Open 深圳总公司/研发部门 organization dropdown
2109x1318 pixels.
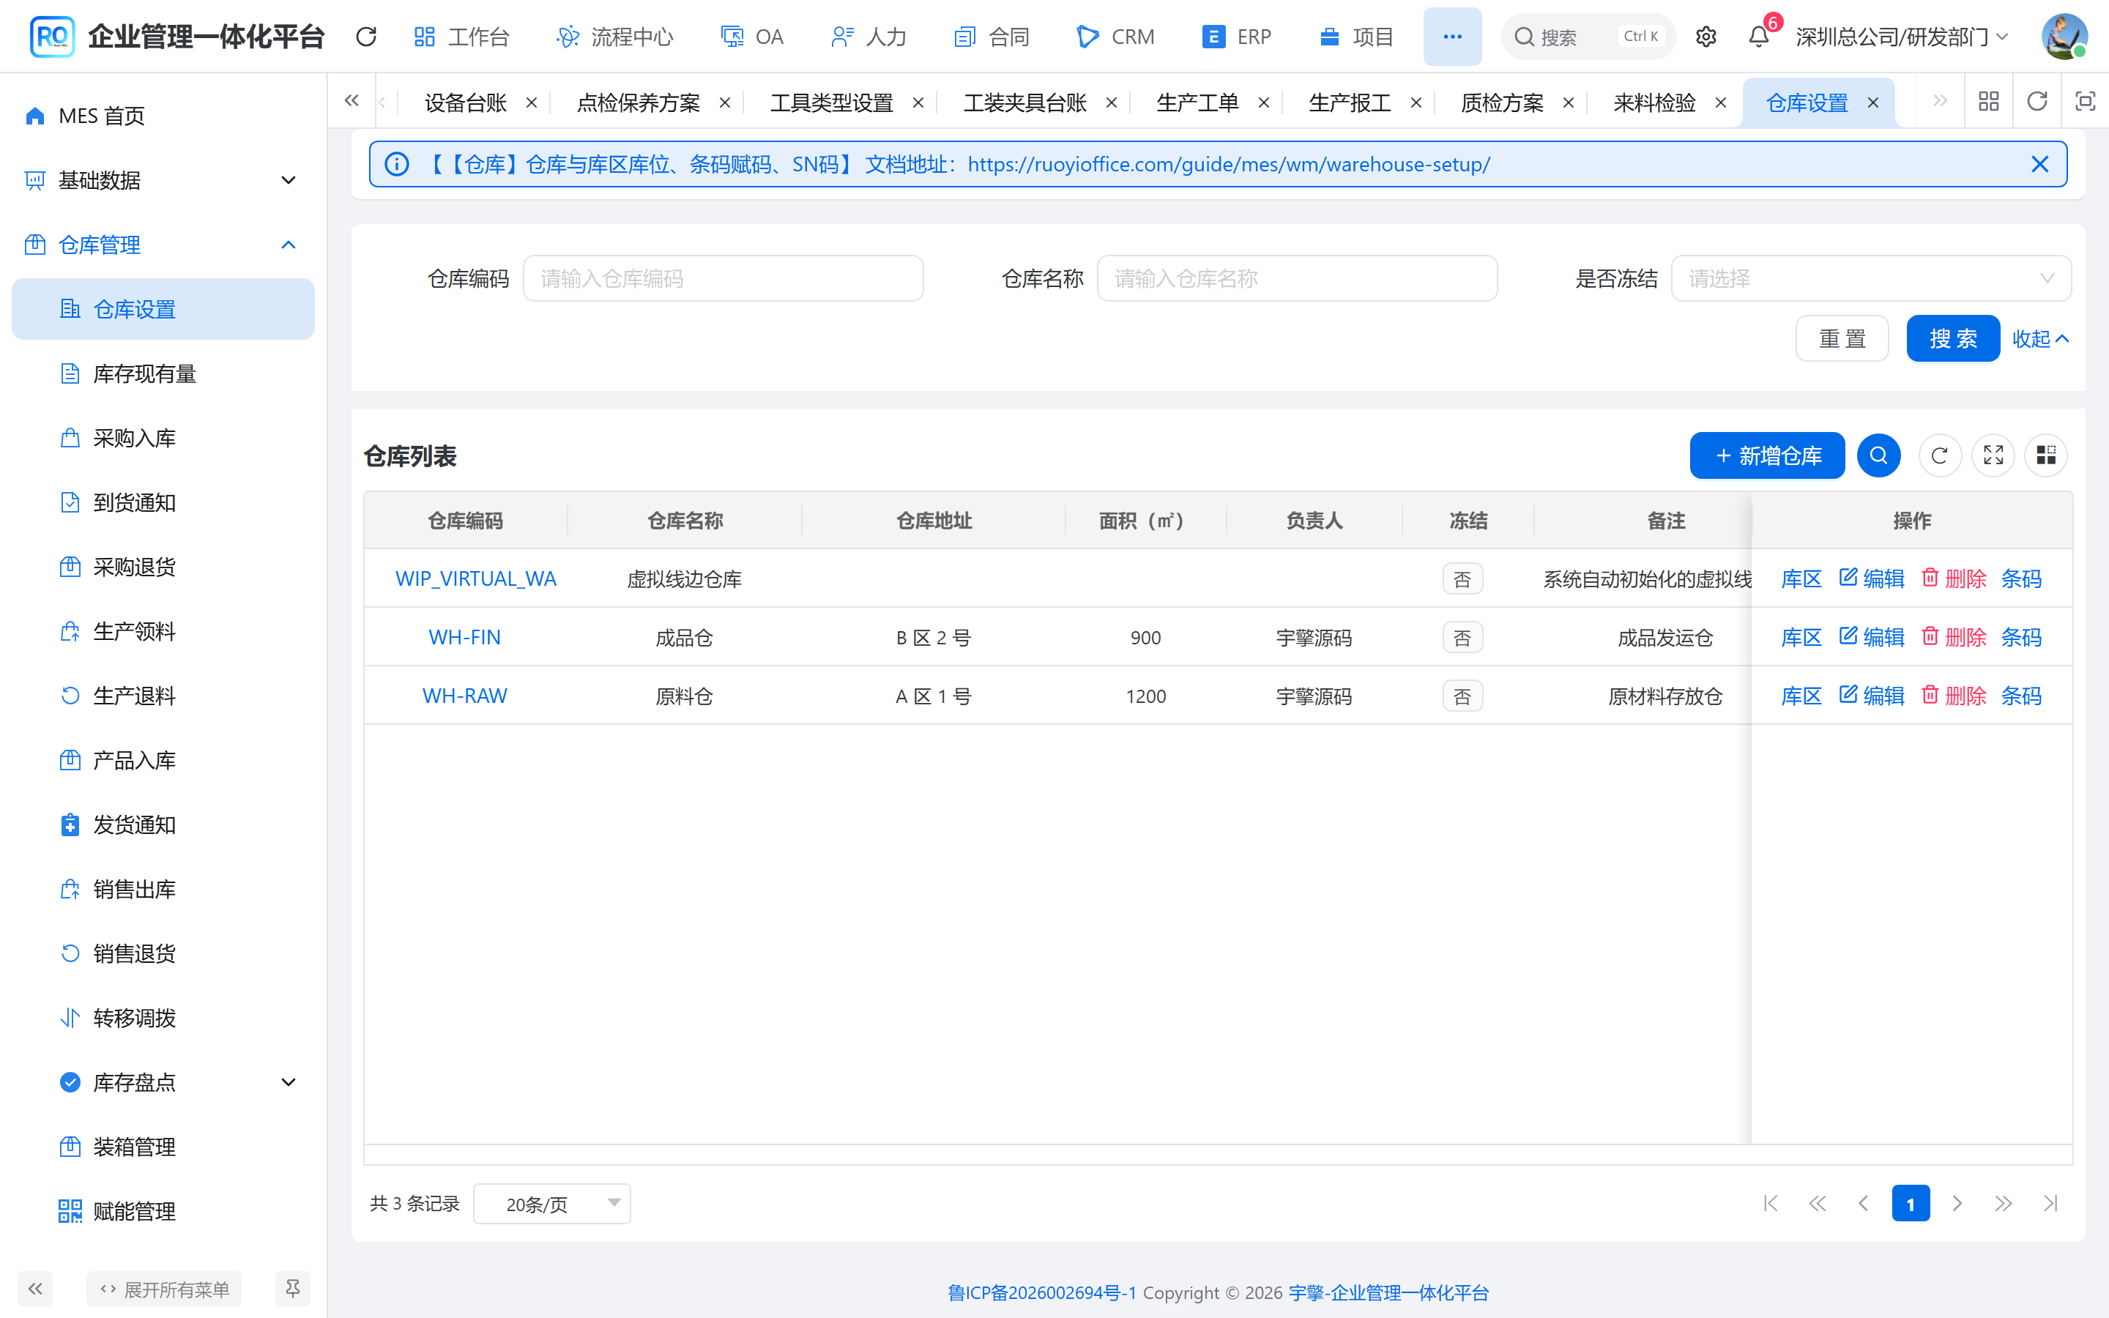[1902, 37]
